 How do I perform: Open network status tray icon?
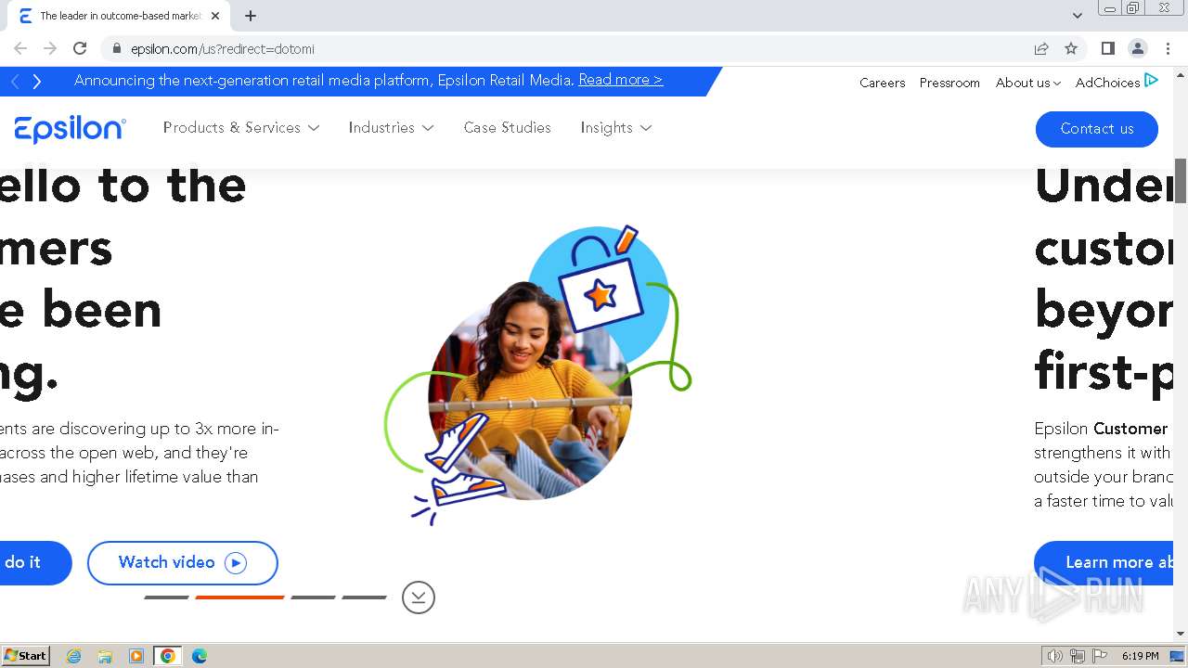click(x=1078, y=656)
